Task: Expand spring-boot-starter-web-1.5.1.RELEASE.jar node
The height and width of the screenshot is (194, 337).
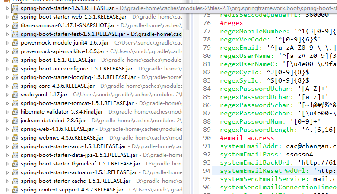Action: coord(7,17)
